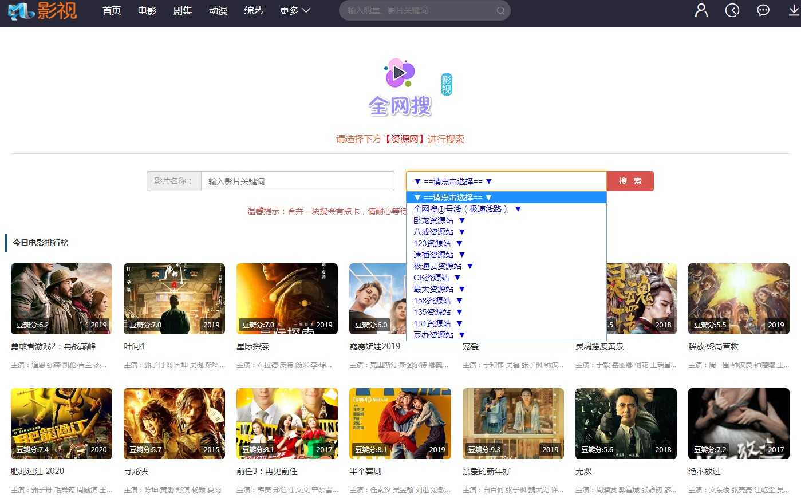Screen dimensions: 801x498
Task: Open the 电影 navigation item
Action: click(x=147, y=10)
